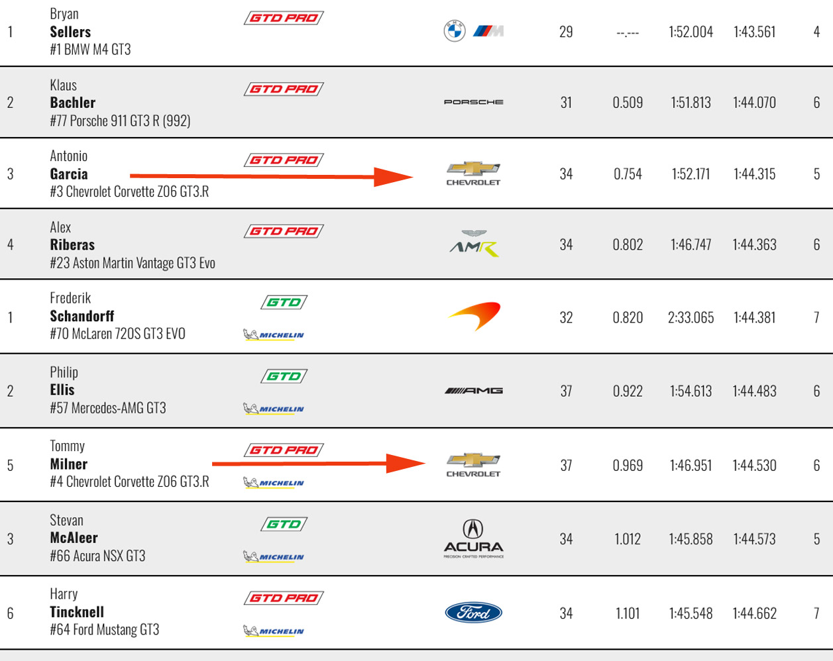Click the orange McLaren swoosh logo
Screen dimensions: 833x661
tap(474, 317)
